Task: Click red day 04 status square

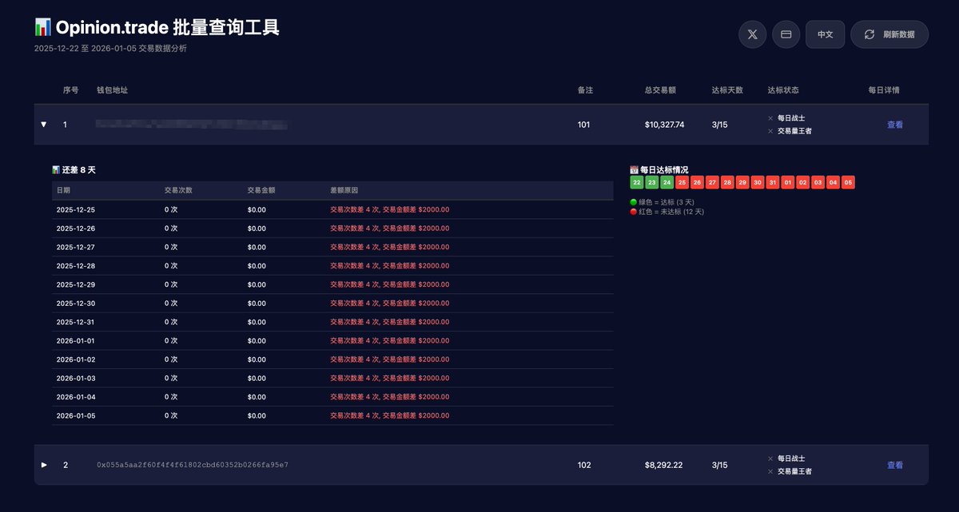Action: 834,182
